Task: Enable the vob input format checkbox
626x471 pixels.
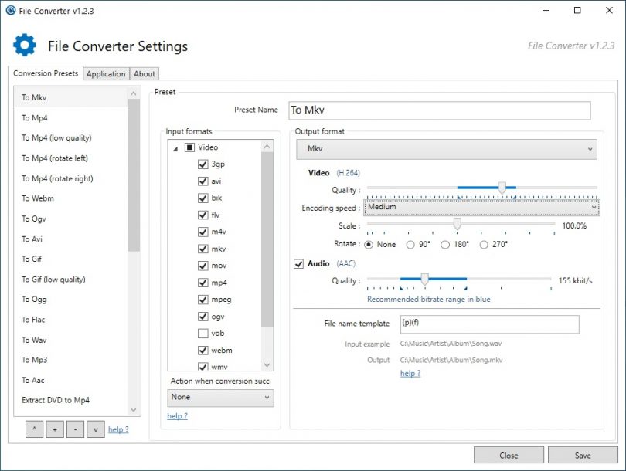Action: point(202,333)
